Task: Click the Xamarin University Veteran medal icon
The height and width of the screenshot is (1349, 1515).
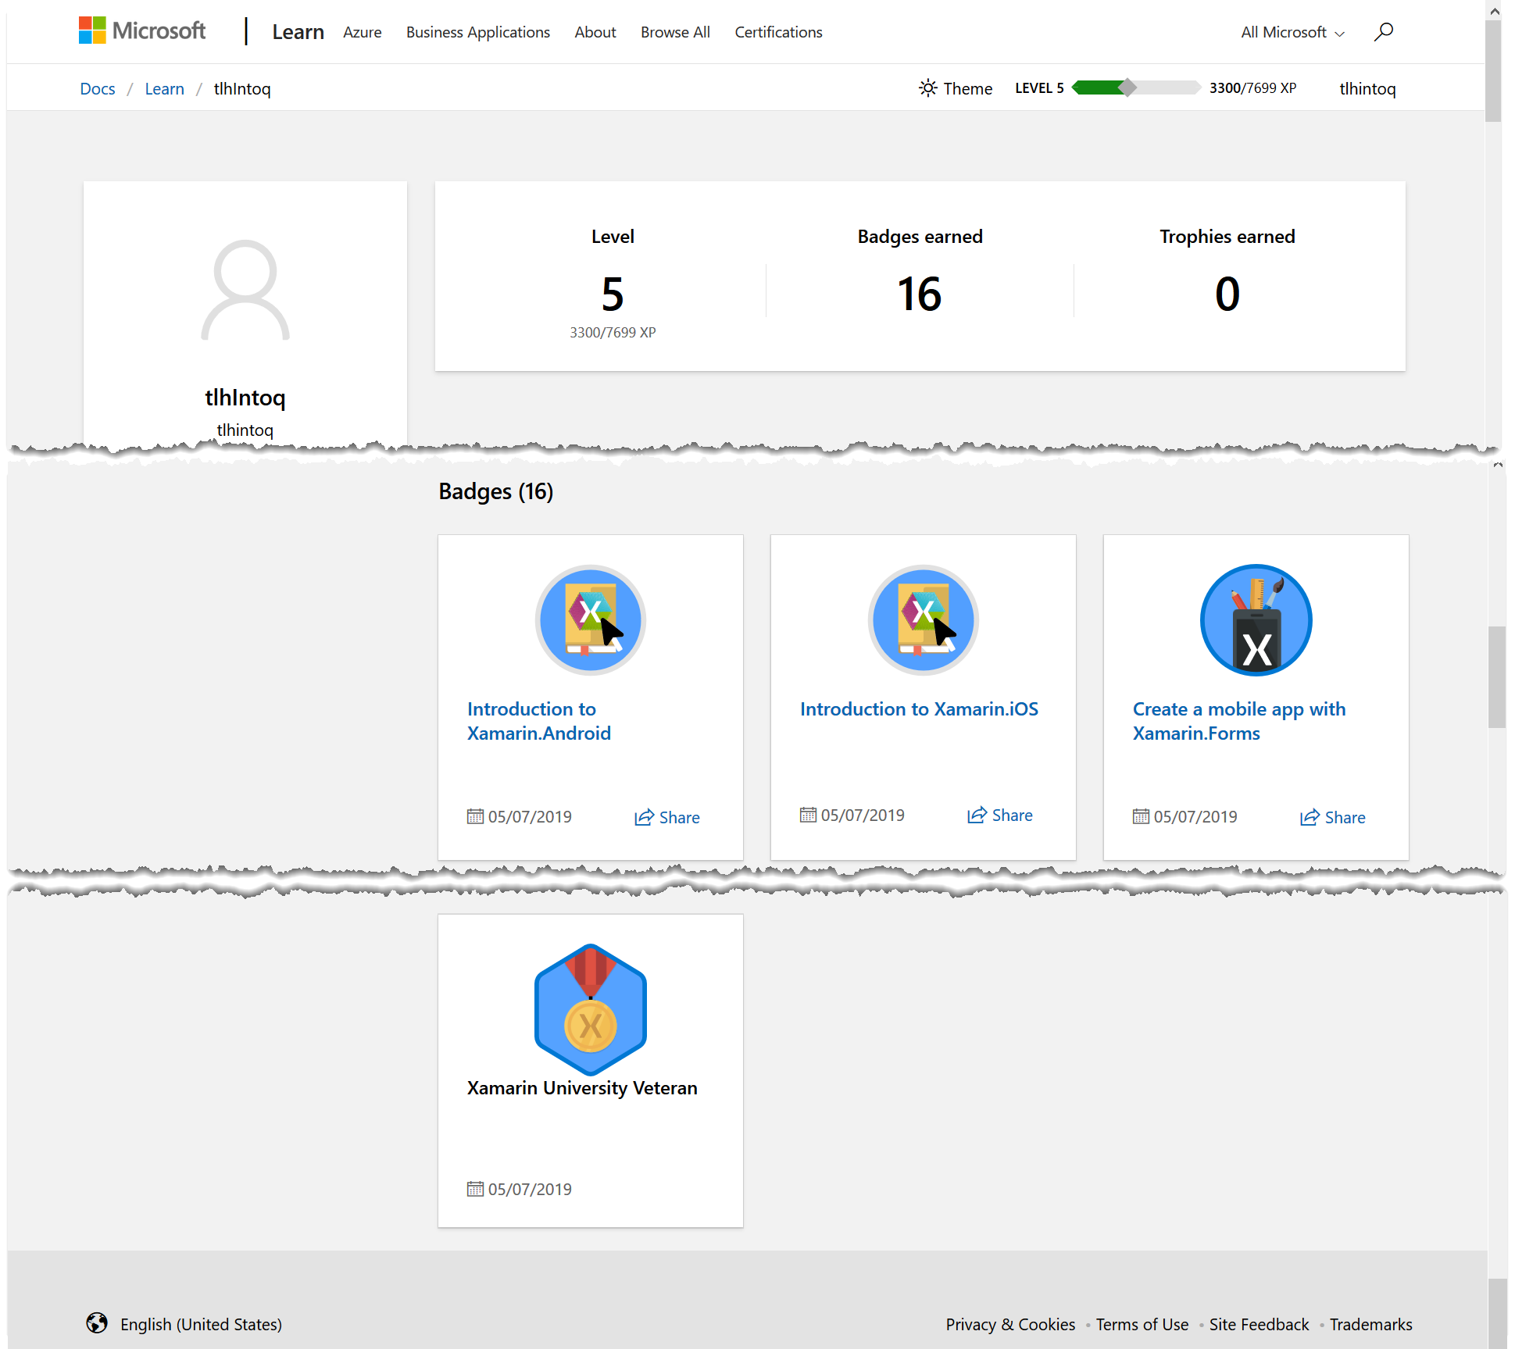Action: pyautogui.click(x=591, y=1008)
